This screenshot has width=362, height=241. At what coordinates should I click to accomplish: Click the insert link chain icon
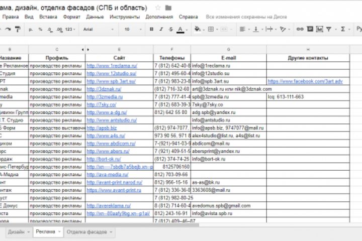[x=300, y=29]
